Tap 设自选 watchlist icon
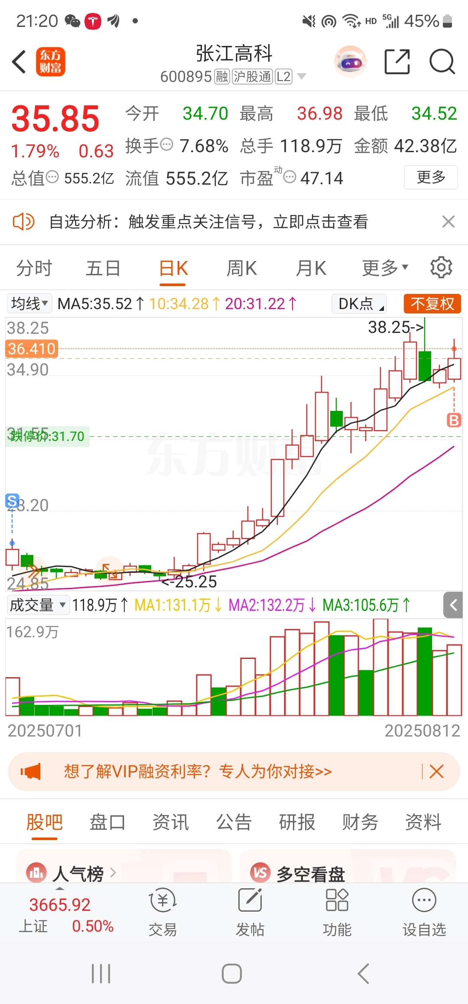The width and height of the screenshot is (468, 1004). (424, 912)
